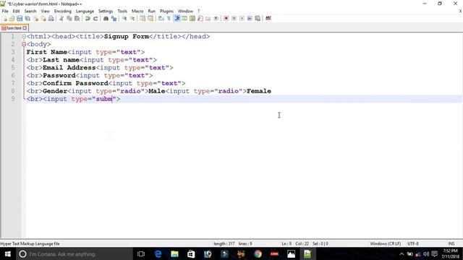Open Find with the binoculars icon
The width and height of the screenshot is (463, 260).
coord(106,18)
